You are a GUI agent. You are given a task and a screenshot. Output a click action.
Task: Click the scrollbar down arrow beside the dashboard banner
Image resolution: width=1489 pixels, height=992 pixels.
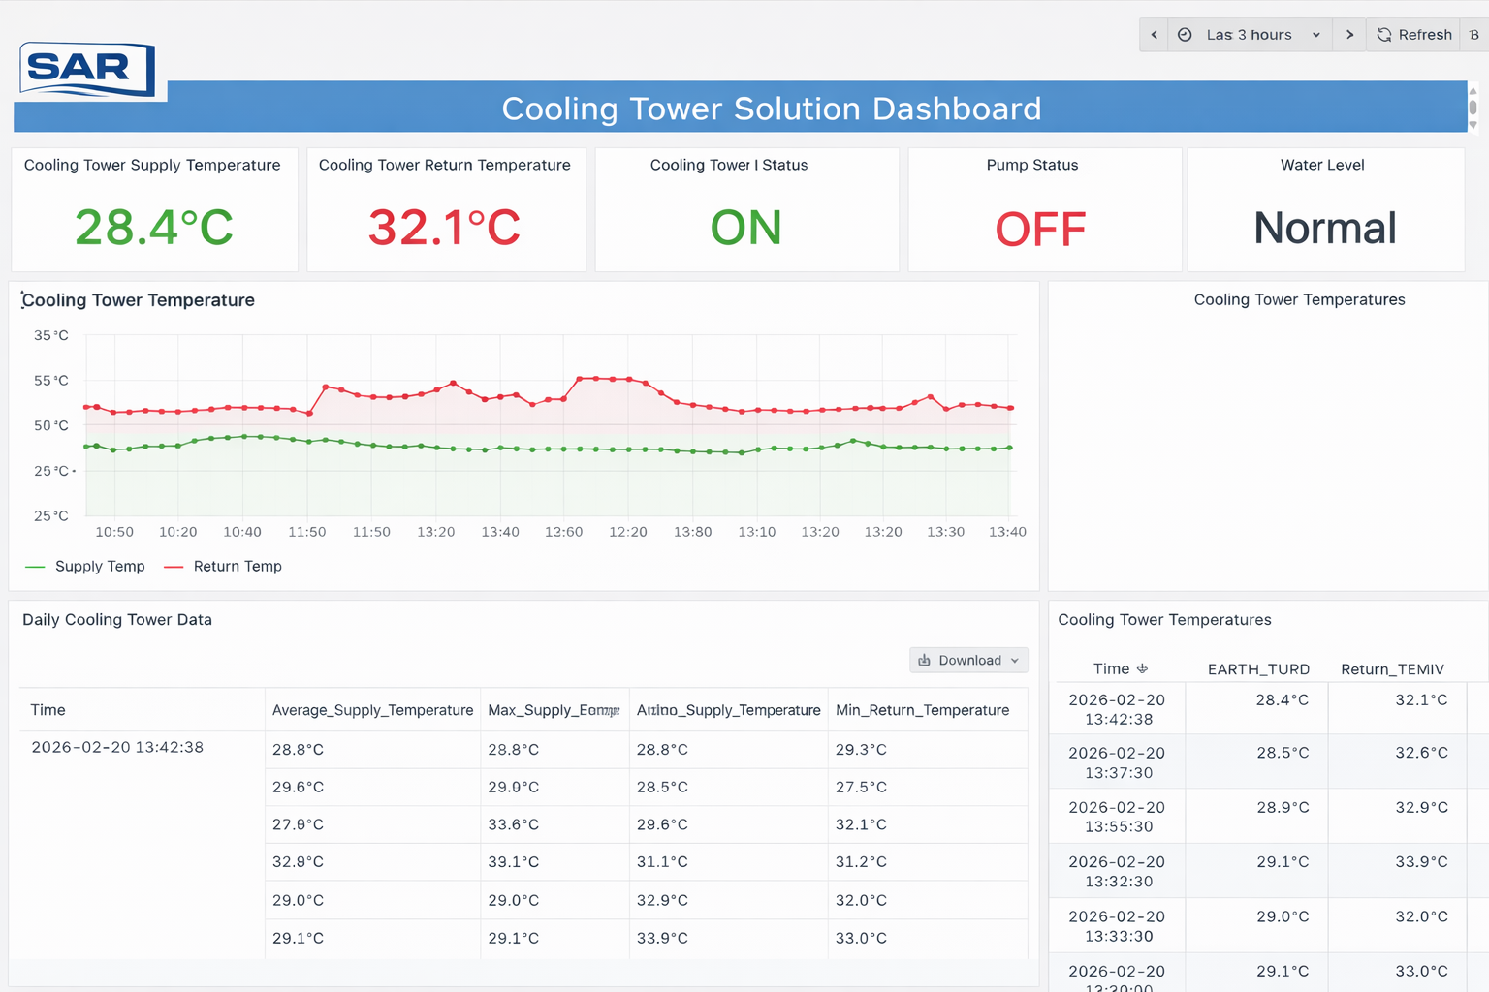point(1473,125)
